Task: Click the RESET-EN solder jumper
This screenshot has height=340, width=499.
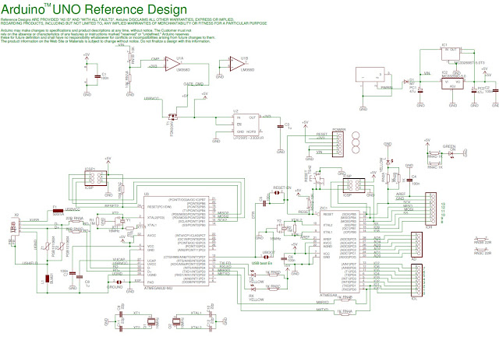Action: (x=277, y=192)
